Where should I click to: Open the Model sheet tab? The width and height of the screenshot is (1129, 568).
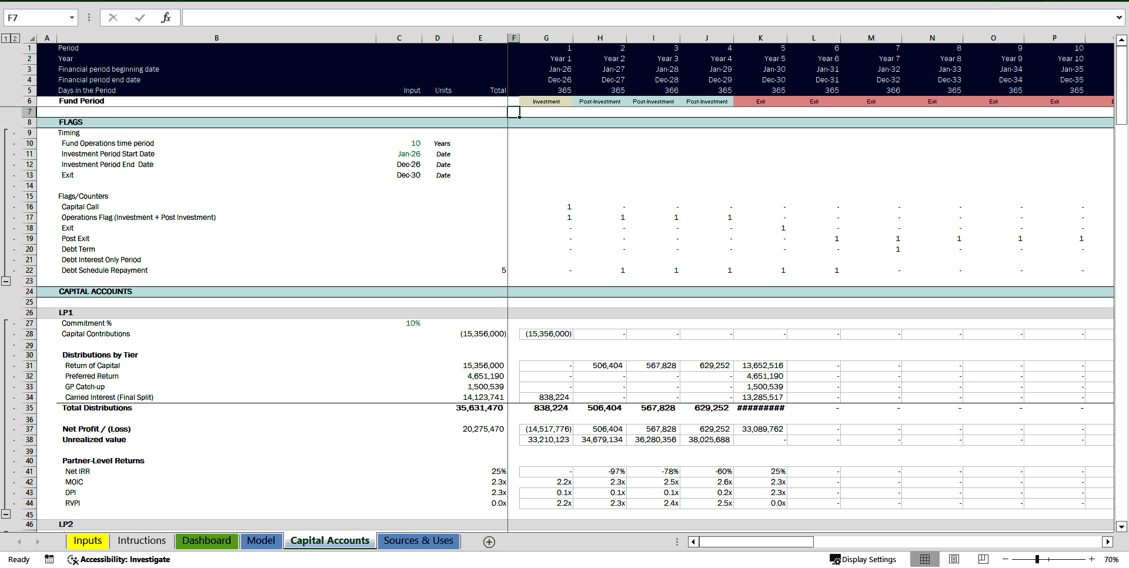coord(261,541)
